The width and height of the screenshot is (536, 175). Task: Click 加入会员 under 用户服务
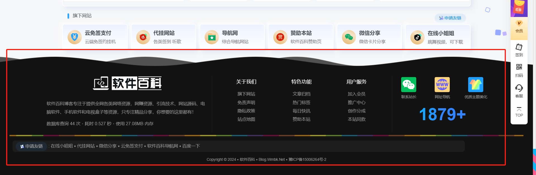356,94
